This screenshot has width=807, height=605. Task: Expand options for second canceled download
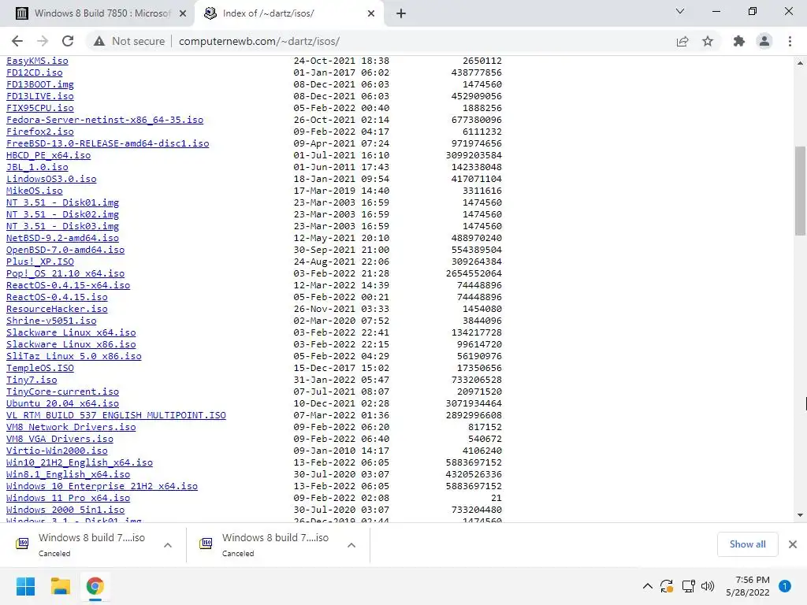[x=351, y=545]
